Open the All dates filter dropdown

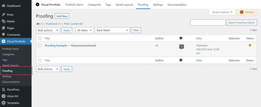click(x=85, y=30)
